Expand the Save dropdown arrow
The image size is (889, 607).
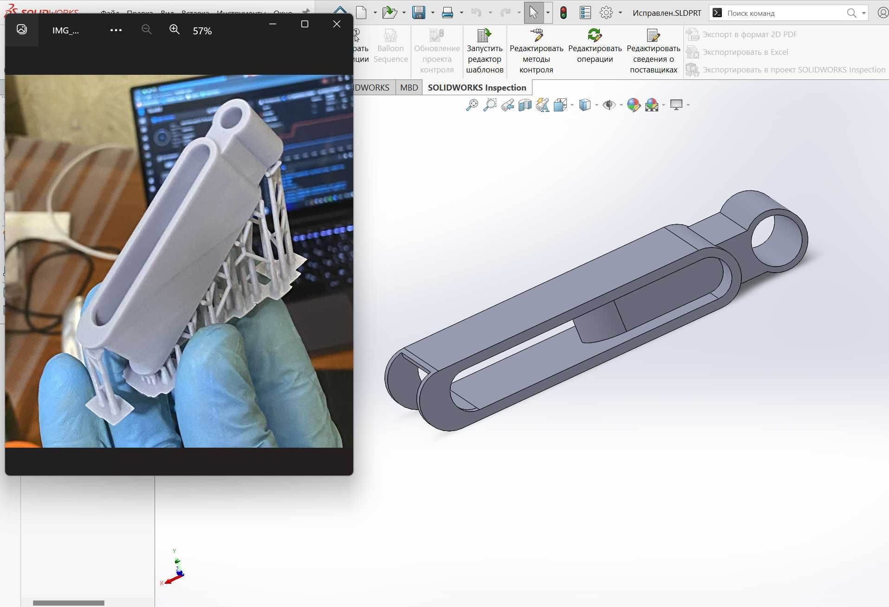[x=433, y=13]
